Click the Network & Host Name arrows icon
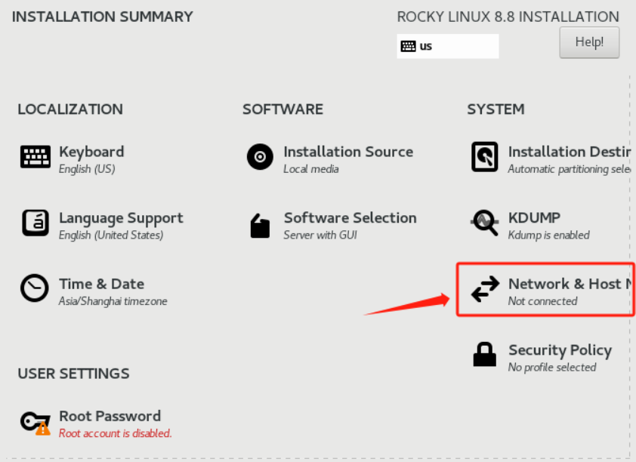The image size is (636, 462). [485, 290]
